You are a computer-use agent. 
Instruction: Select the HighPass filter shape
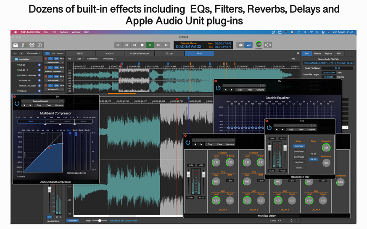[299, 162]
